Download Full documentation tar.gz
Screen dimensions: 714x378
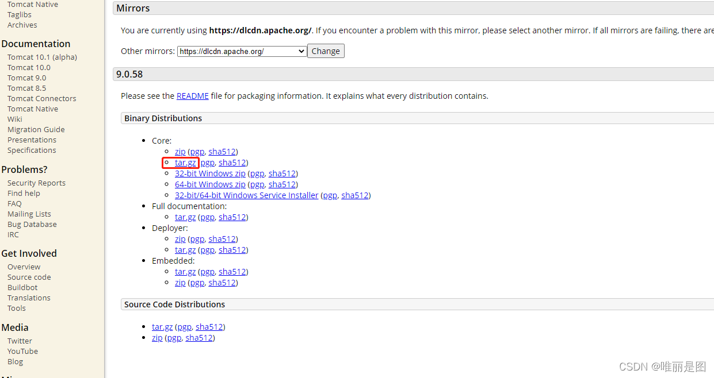pos(185,217)
